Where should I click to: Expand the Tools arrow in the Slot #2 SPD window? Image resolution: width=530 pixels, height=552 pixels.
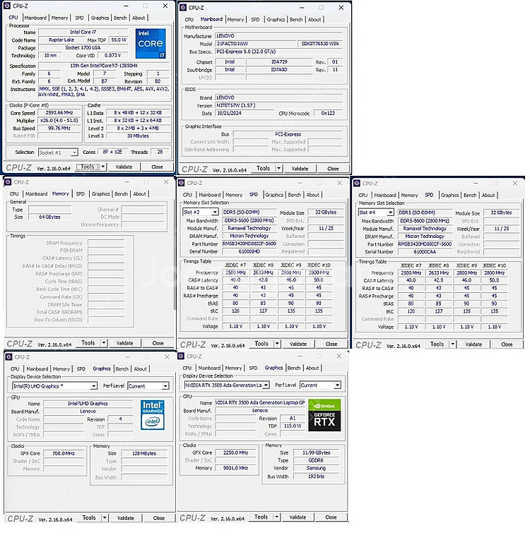coord(277,343)
